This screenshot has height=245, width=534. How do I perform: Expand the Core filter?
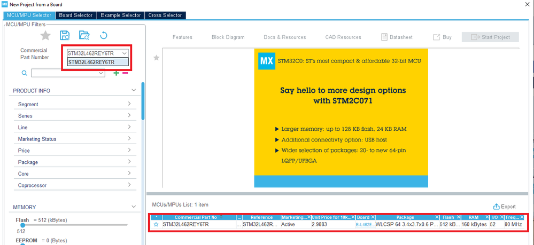point(129,173)
